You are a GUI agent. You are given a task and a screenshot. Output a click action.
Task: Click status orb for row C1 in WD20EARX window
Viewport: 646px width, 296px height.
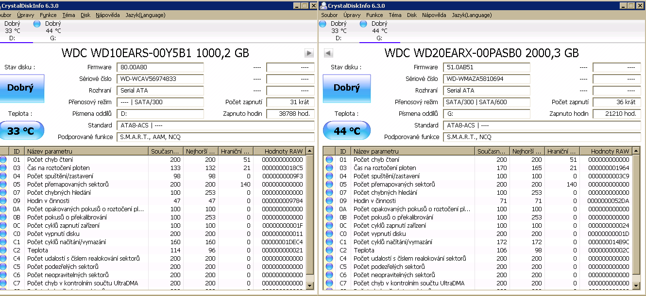tap(329, 242)
